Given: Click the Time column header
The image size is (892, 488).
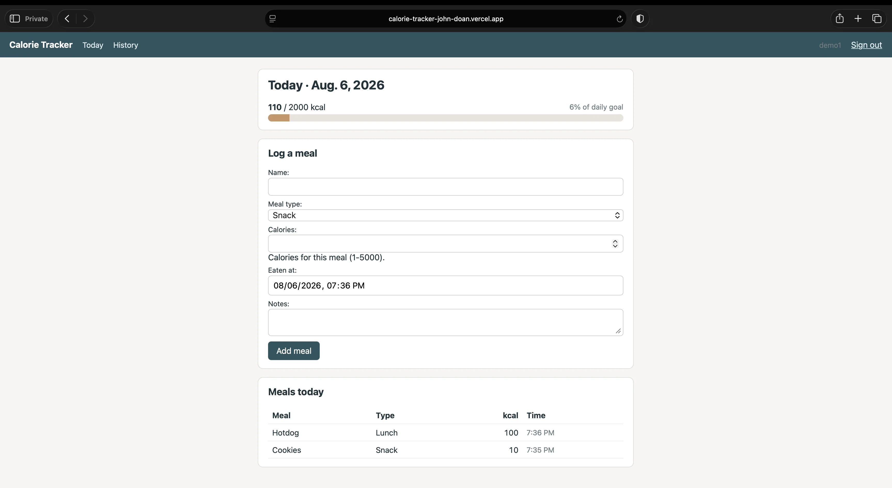Looking at the screenshot, I should pos(536,415).
